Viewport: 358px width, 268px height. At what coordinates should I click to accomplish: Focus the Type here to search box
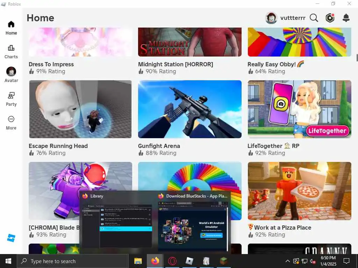pos(73,261)
